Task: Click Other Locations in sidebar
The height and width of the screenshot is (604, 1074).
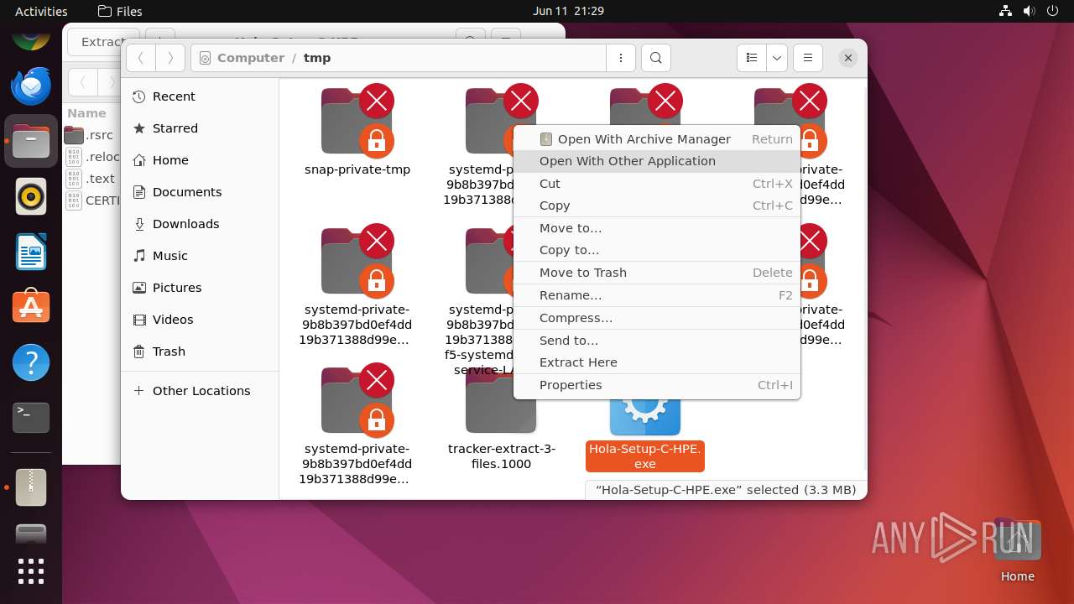Action: 200,391
